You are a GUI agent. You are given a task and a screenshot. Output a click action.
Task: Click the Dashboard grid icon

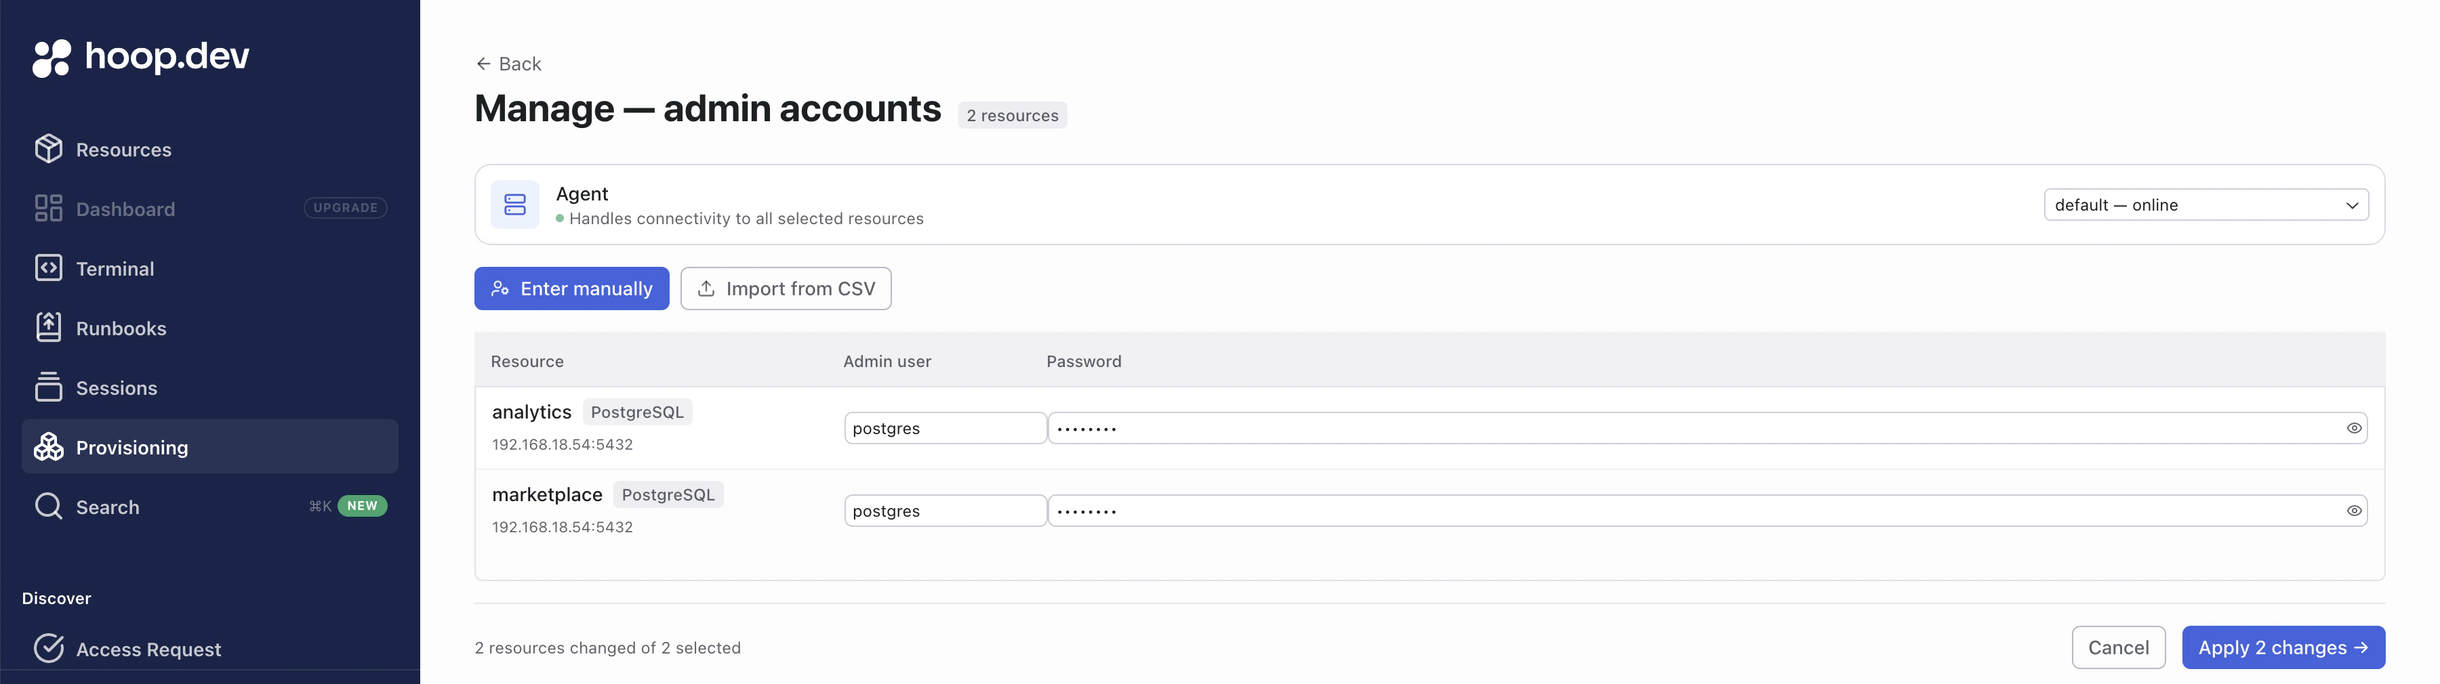48,208
